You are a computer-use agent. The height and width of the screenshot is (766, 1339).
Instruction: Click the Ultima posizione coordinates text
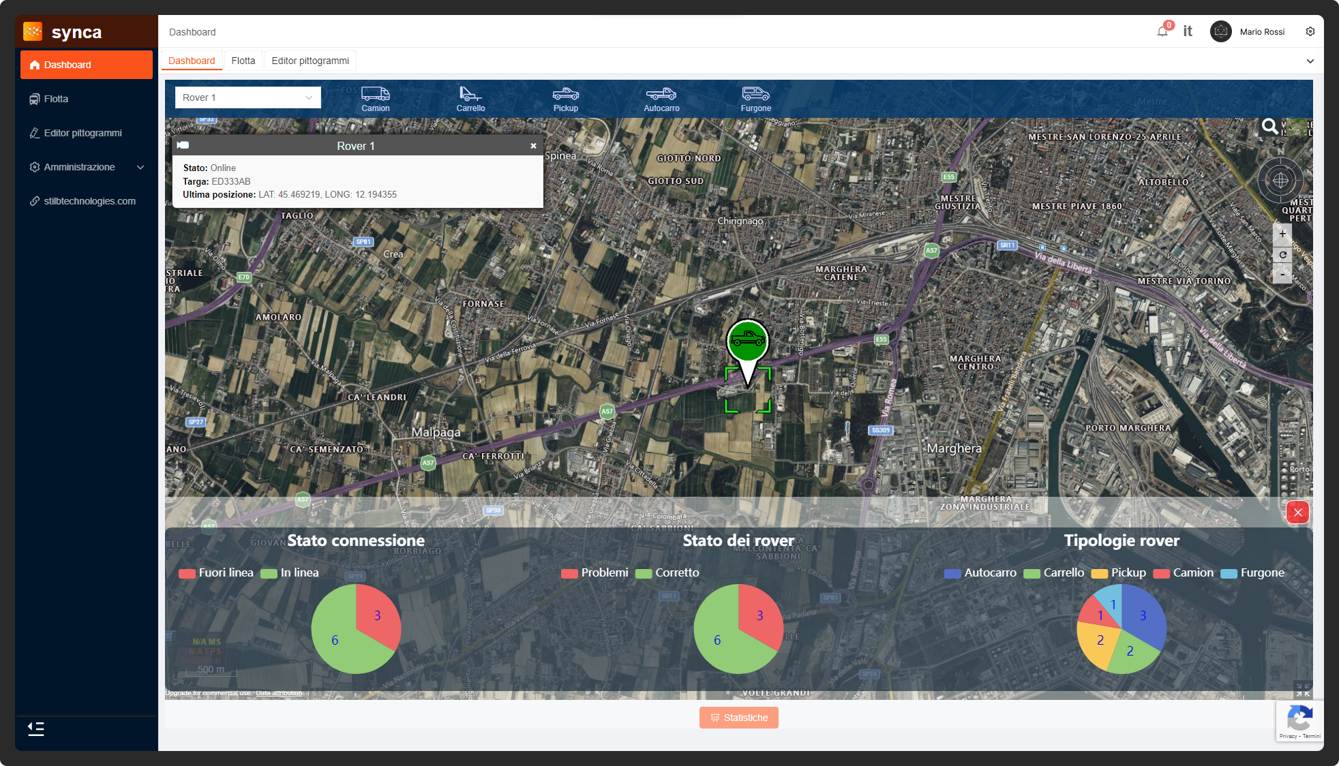point(328,194)
